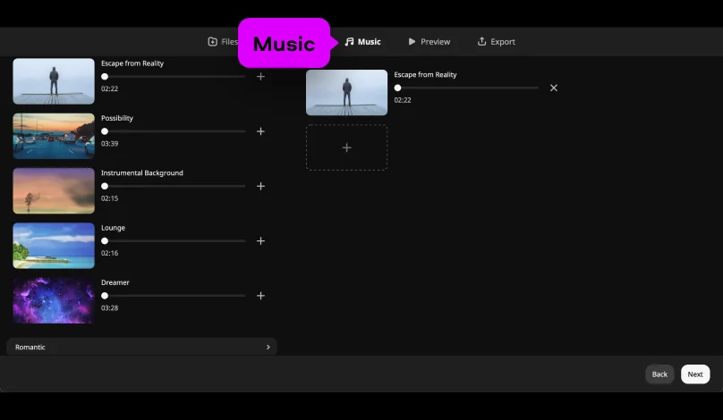The height and width of the screenshot is (420, 723).
Task: Add Lounge track using plus icon
Action: pos(260,241)
